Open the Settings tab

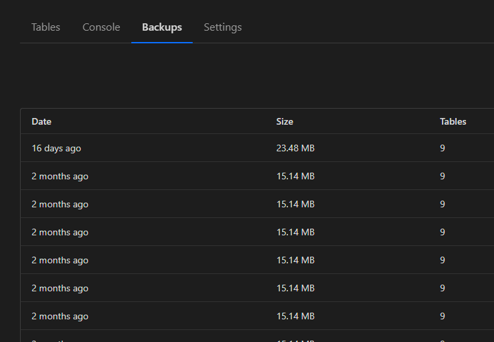(223, 27)
